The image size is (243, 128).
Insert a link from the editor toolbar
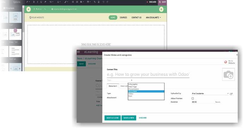(95, 2)
